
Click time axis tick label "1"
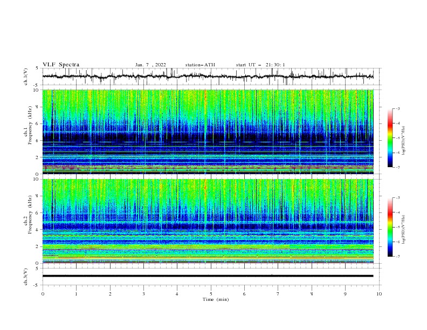click(x=76, y=294)
